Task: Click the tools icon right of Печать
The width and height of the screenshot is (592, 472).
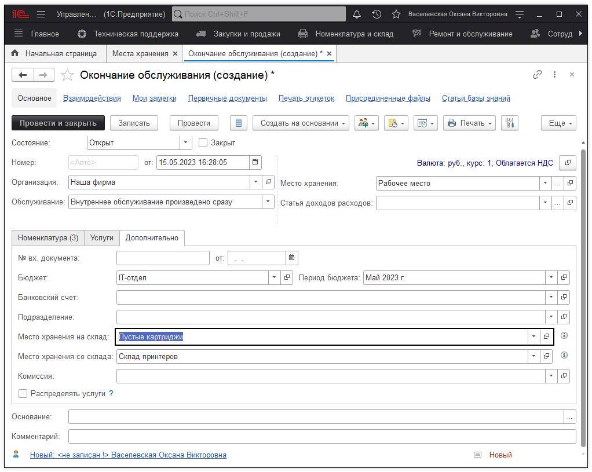Action: pos(509,123)
